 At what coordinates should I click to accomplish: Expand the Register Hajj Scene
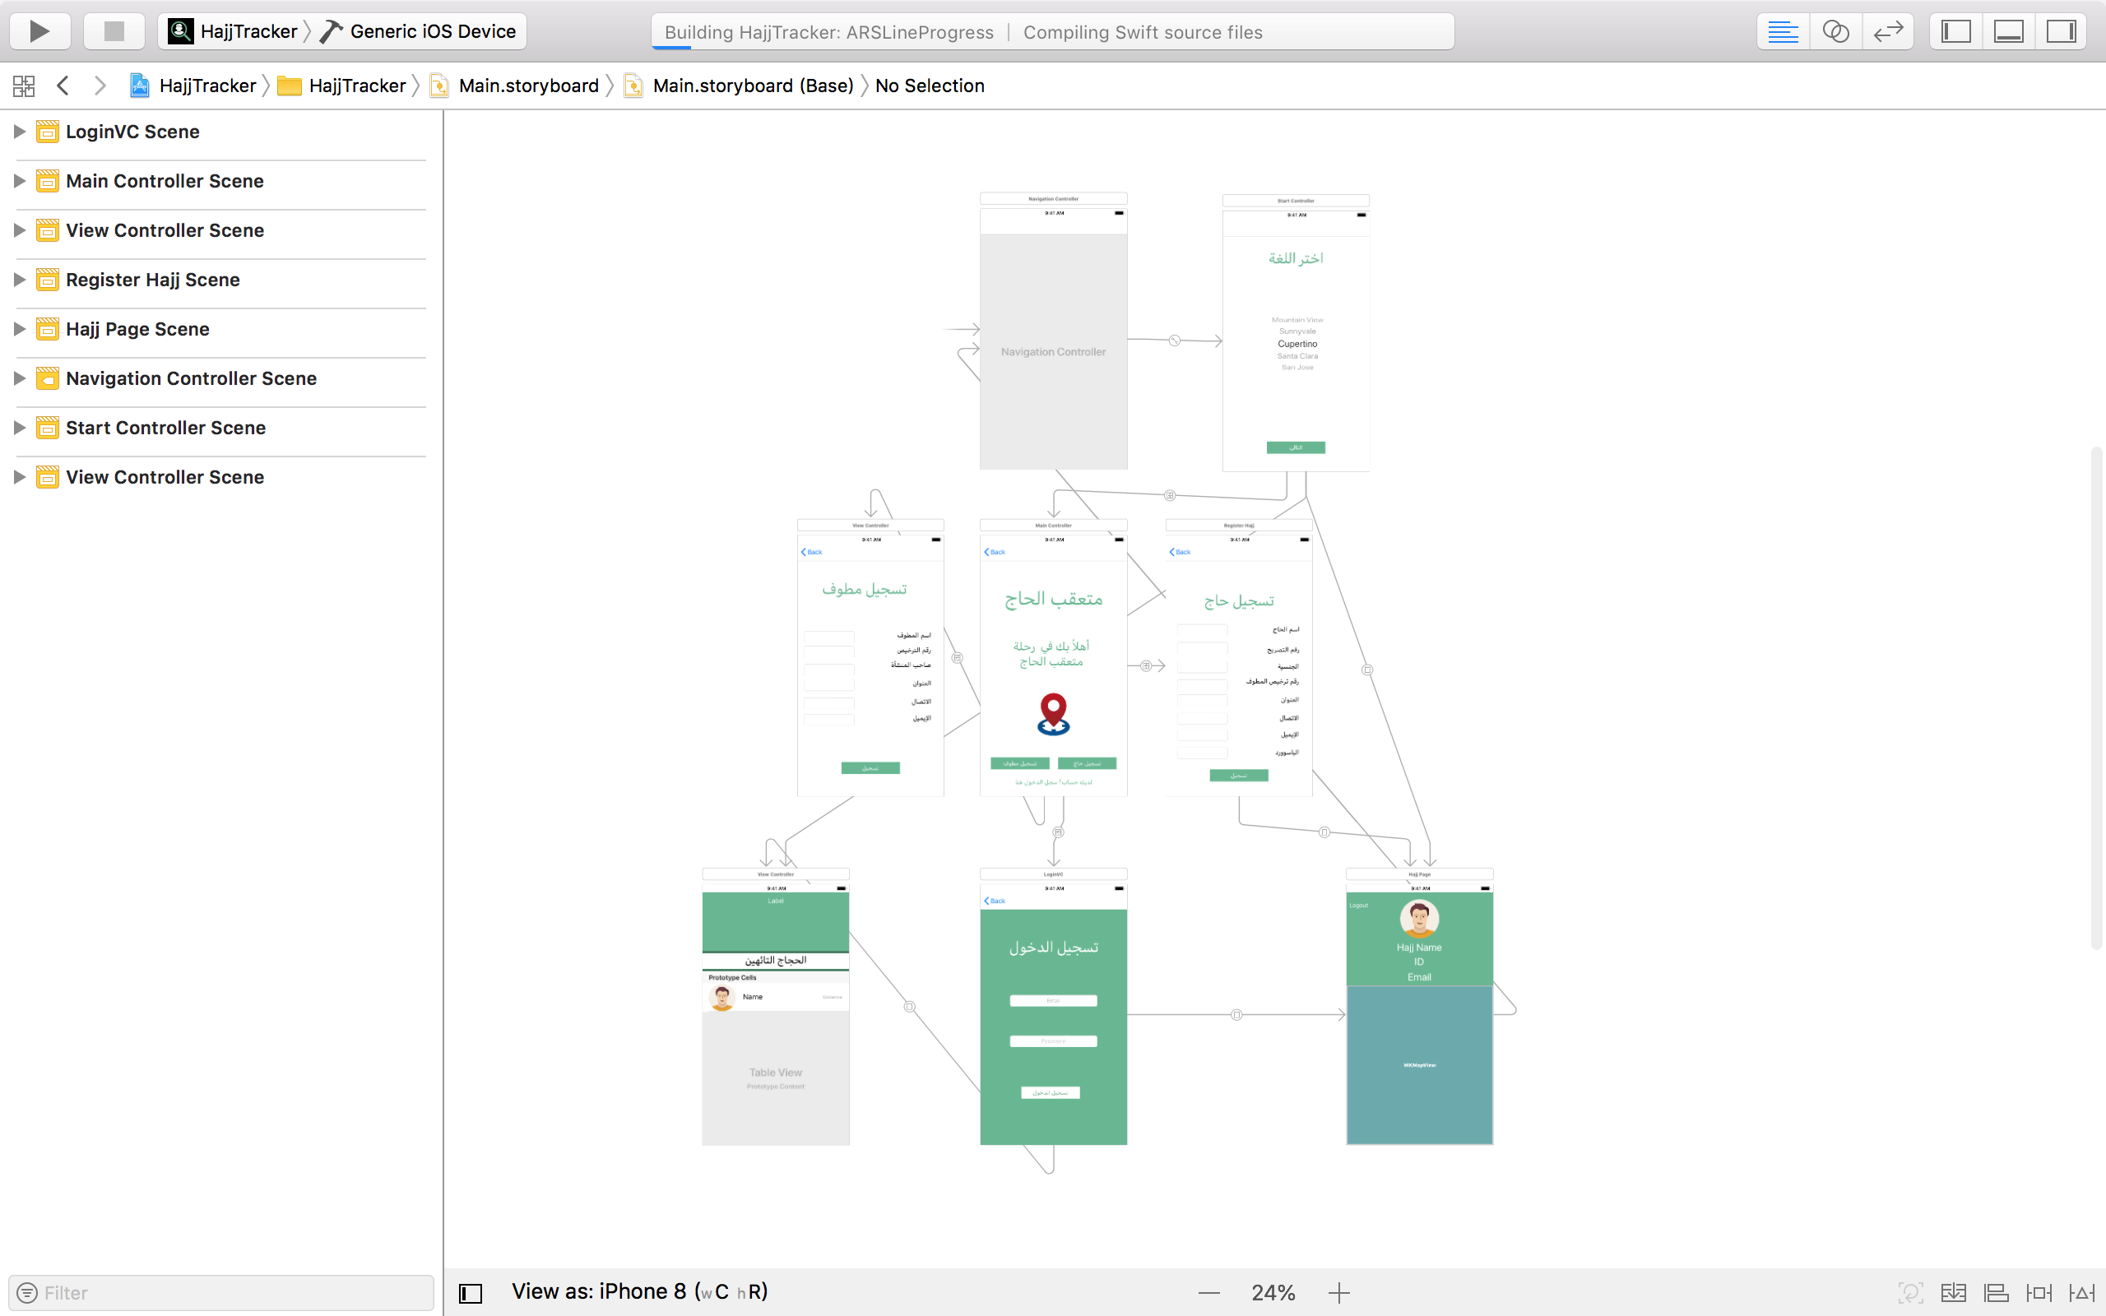(x=19, y=280)
